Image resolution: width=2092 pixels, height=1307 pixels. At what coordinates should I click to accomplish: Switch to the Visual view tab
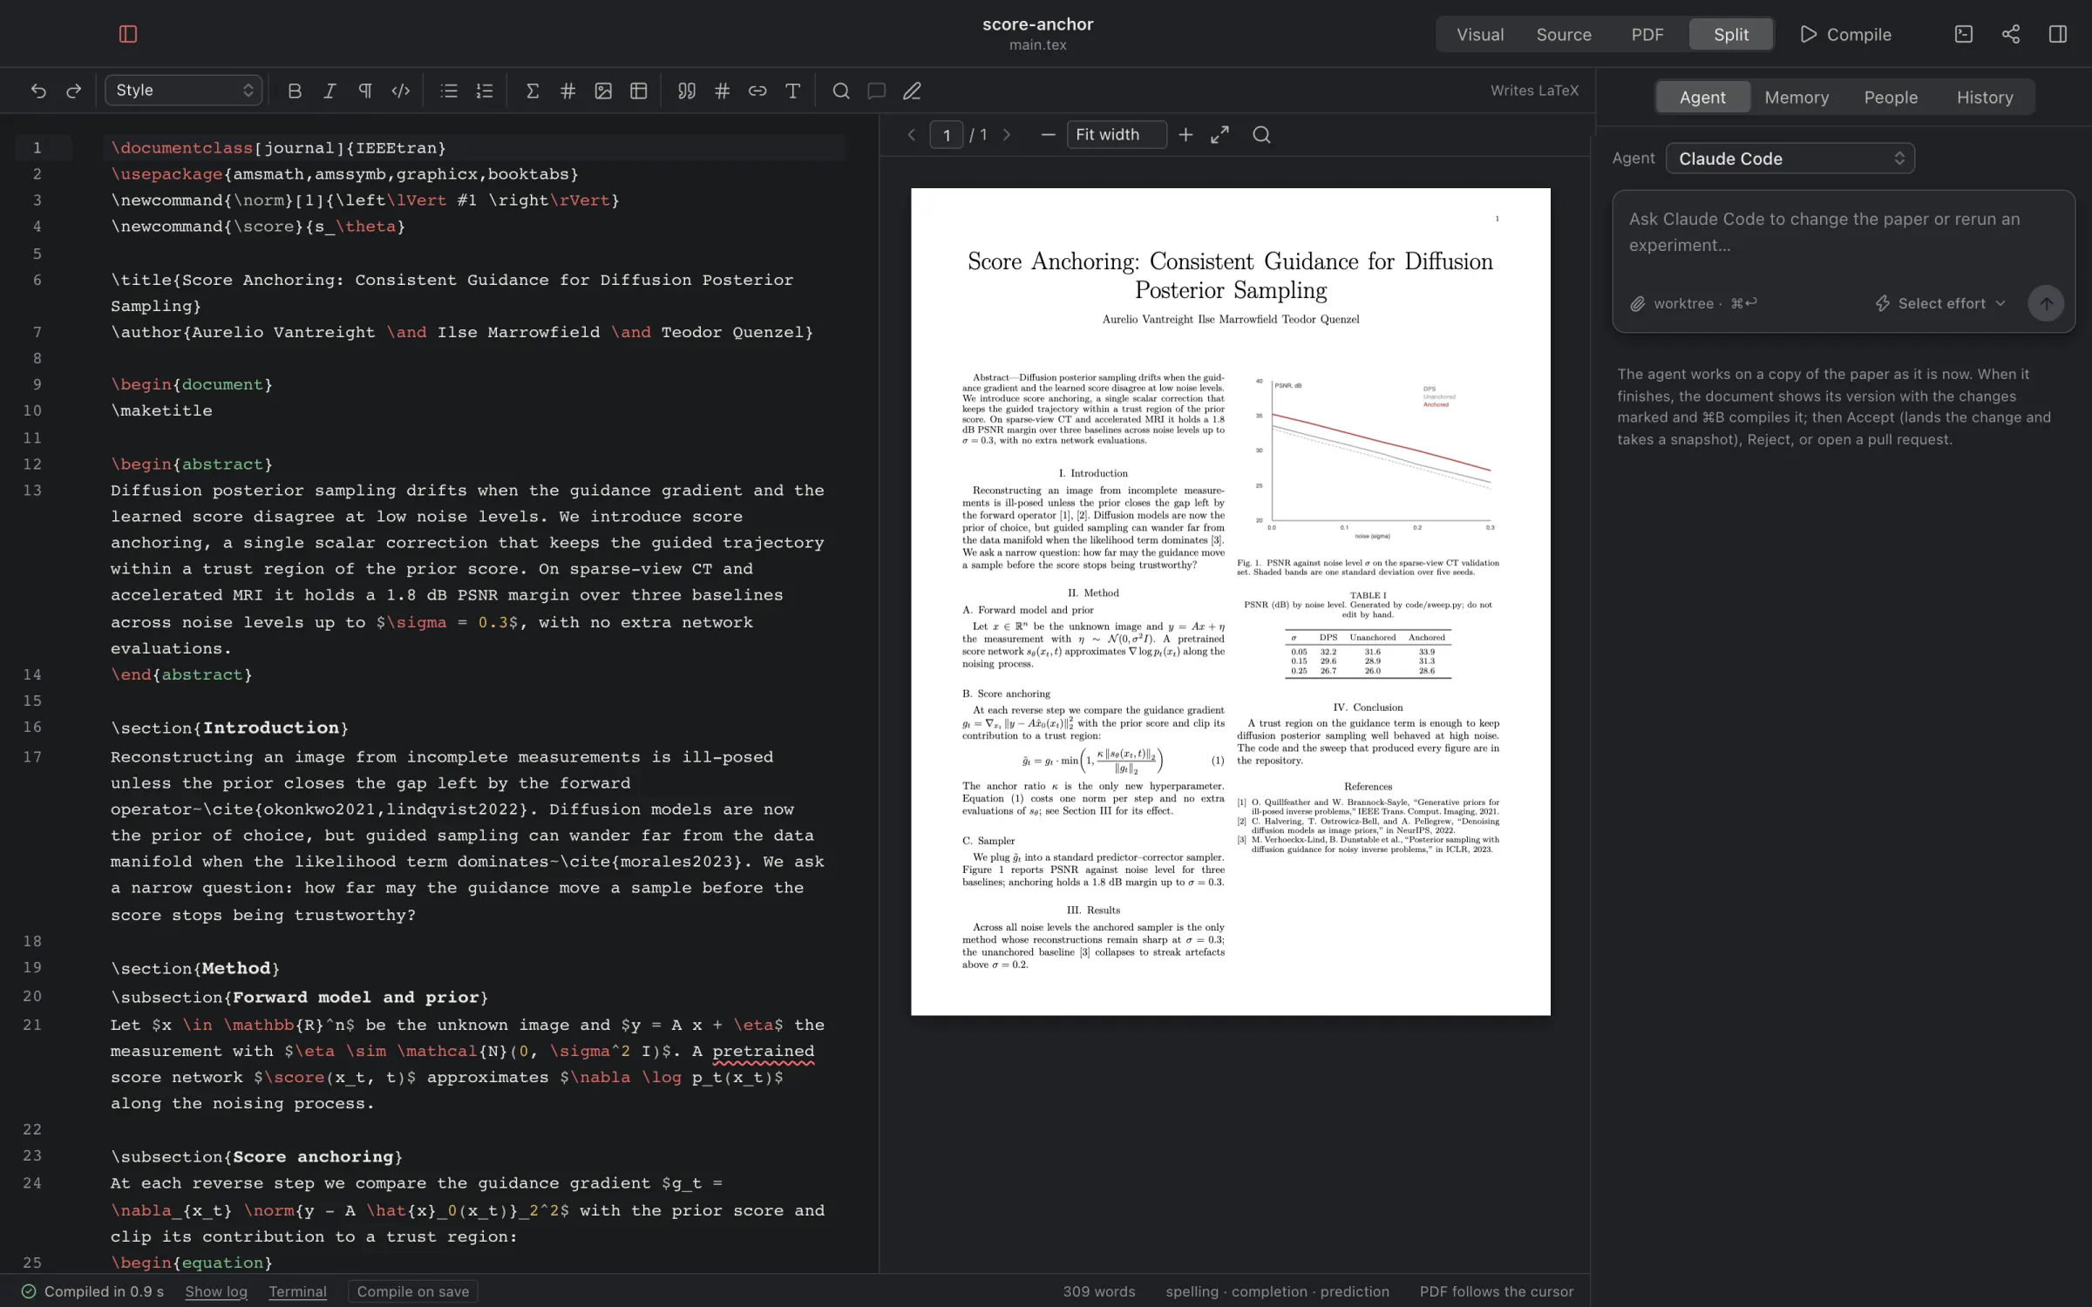[1480, 35]
